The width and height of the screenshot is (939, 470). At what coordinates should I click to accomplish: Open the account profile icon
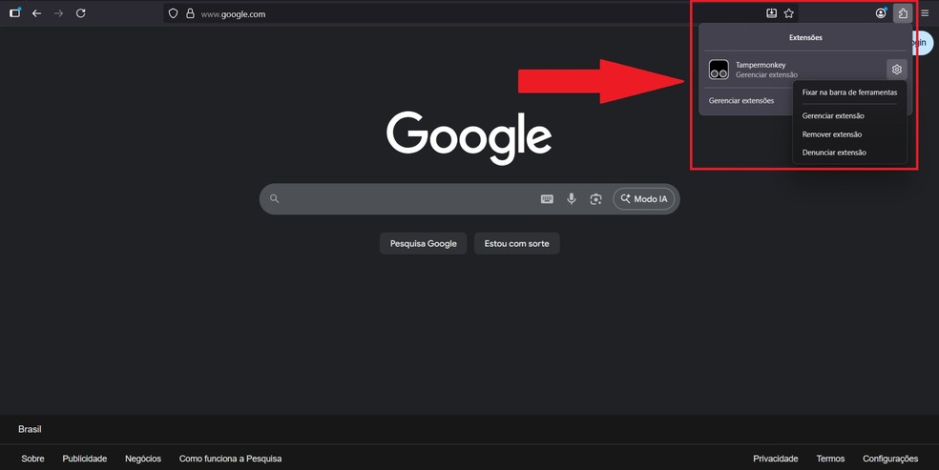point(880,13)
